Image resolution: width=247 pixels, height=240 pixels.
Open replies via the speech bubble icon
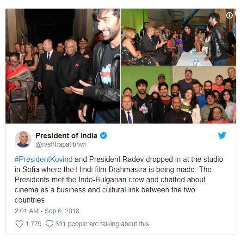coord(49,224)
